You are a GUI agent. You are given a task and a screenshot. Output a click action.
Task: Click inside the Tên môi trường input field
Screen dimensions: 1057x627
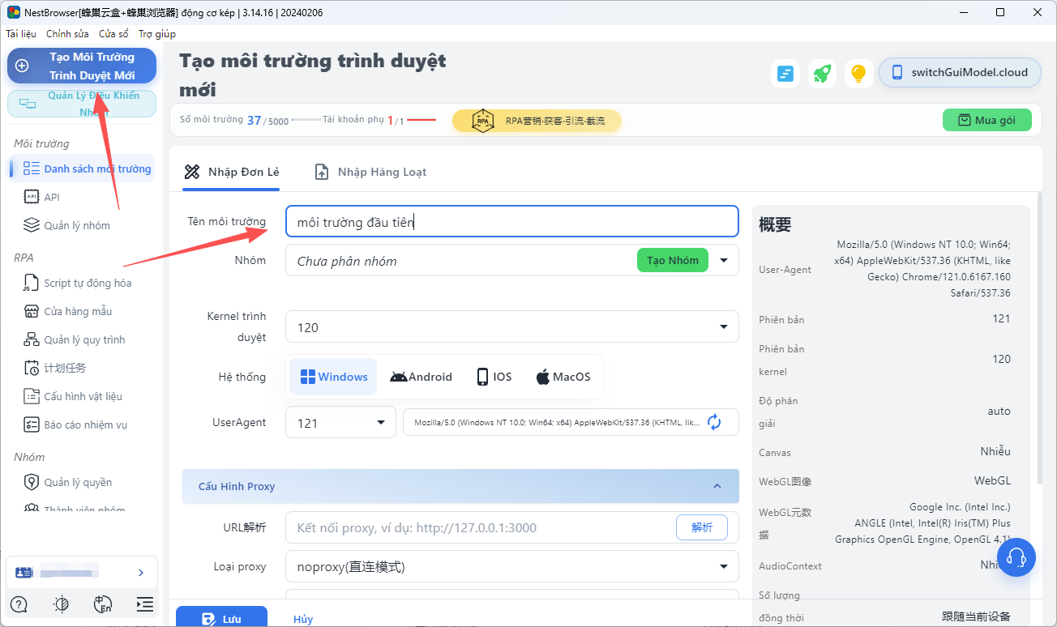coord(511,220)
